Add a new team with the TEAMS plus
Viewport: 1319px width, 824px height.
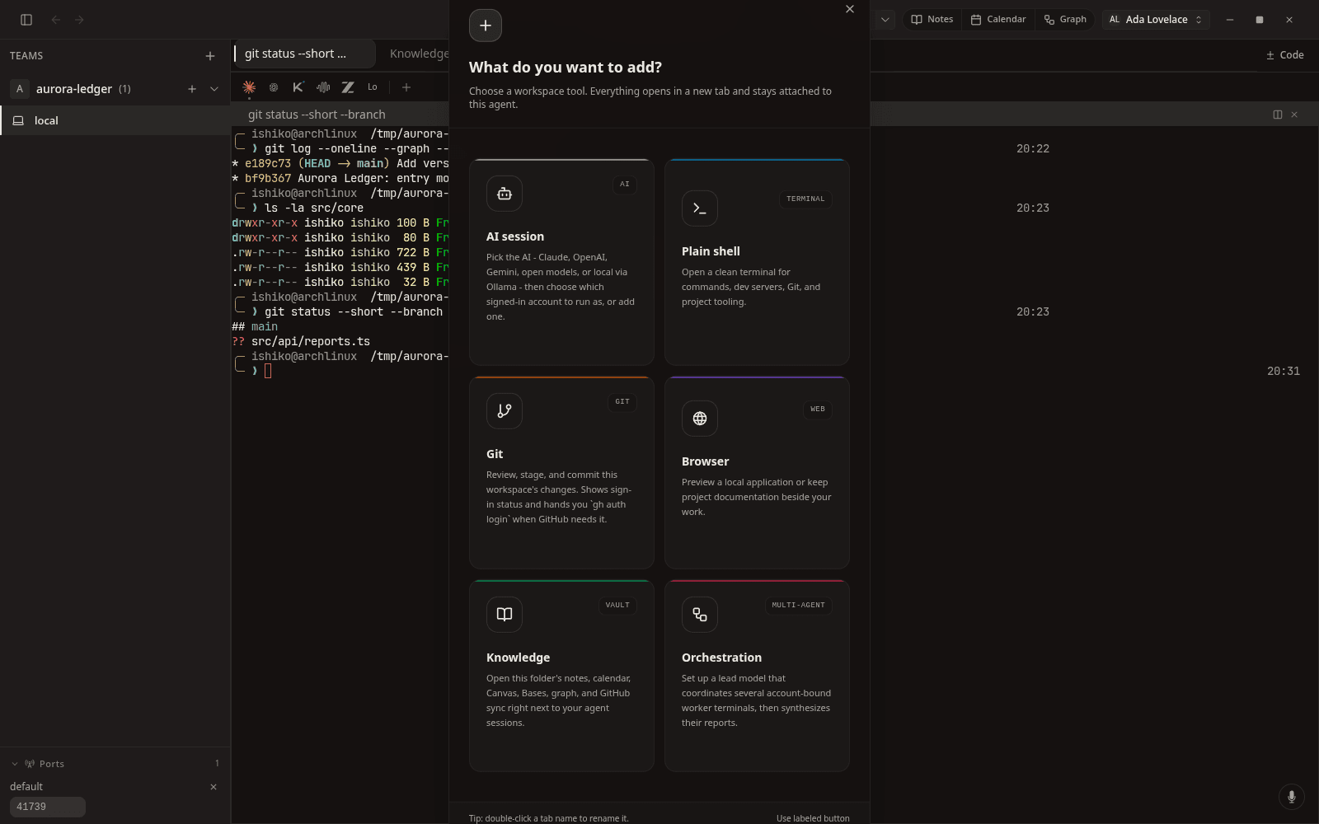point(210,56)
